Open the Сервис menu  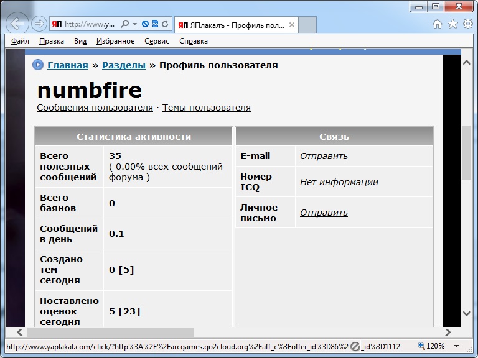coord(157,41)
